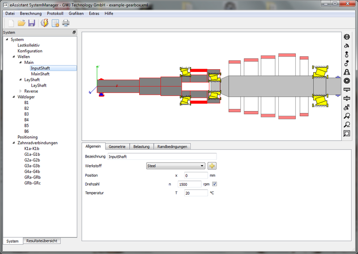Click the weight-shaped load icon
Screen dimensions: 358x254
(x=346, y=72)
